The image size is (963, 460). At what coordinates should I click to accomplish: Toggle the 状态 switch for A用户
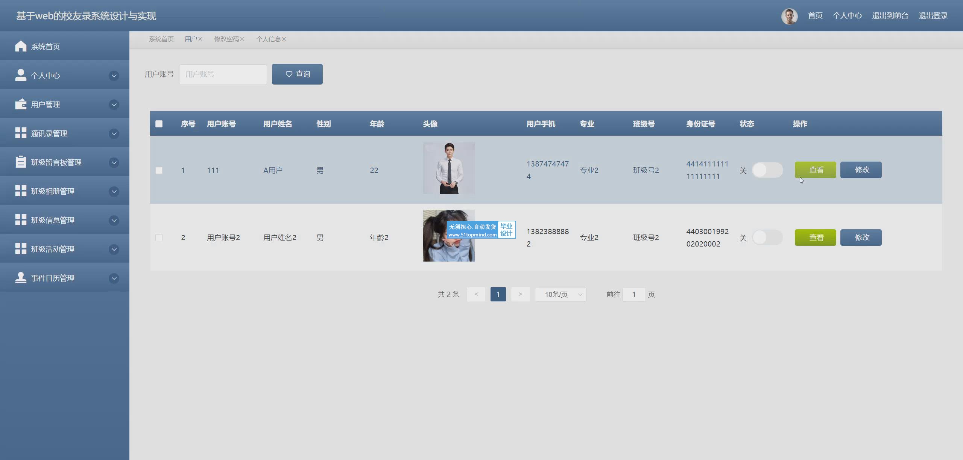pyautogui.click(x=767, y=170)
